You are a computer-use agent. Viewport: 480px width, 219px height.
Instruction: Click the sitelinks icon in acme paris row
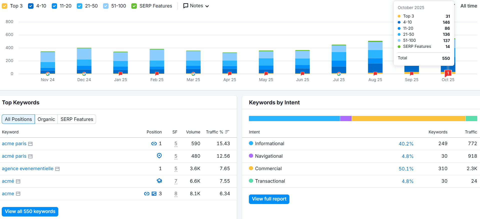[x=154, y=143]
